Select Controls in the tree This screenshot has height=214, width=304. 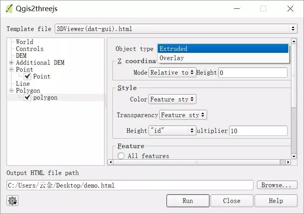29,49
